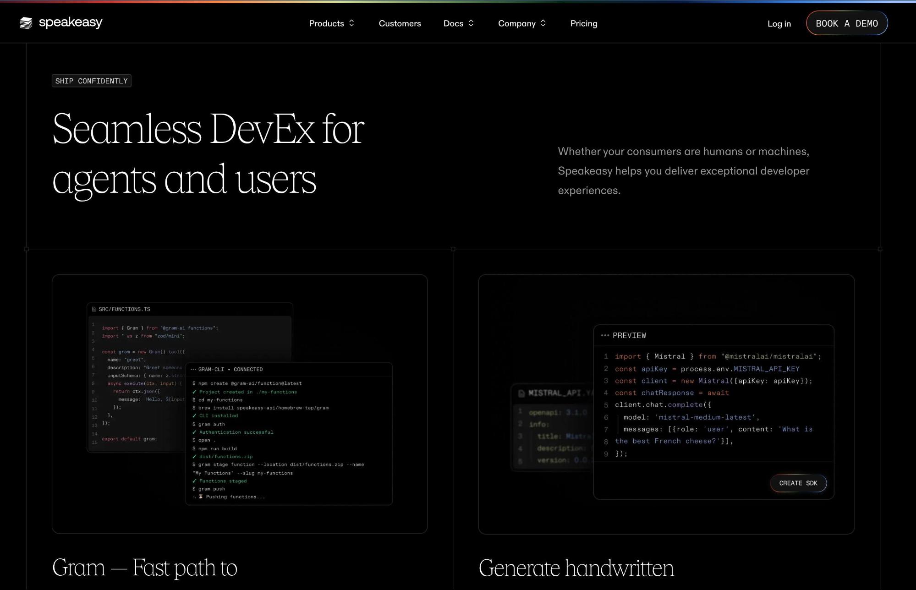
Task: Click the speakeasy wordmark to go home
Action: click(71, 22)
